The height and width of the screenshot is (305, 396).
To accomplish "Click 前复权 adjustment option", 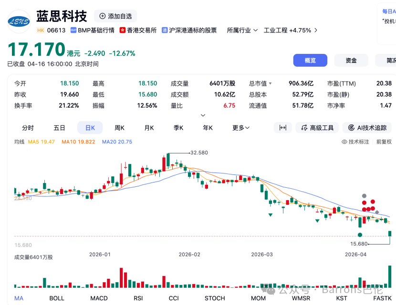I will coord(384,142).
